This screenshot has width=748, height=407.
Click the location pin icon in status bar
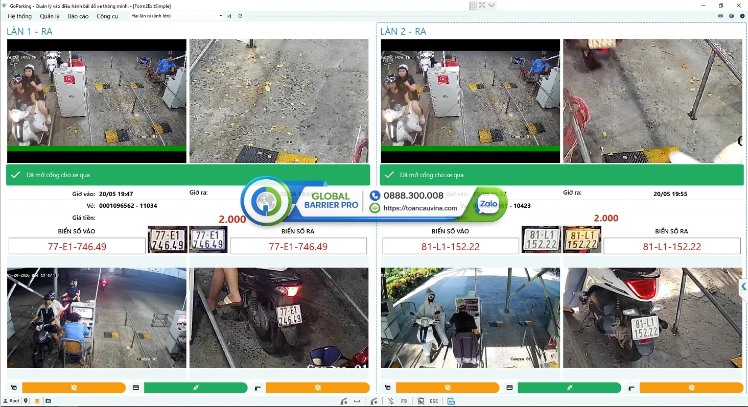point(26,401)
